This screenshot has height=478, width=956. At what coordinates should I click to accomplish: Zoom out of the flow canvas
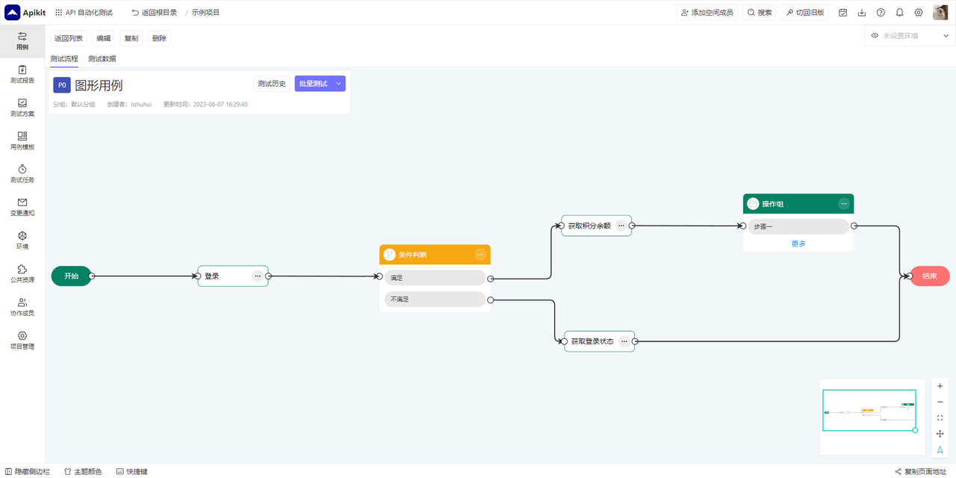pyautogui.click(x=940, y=402)
